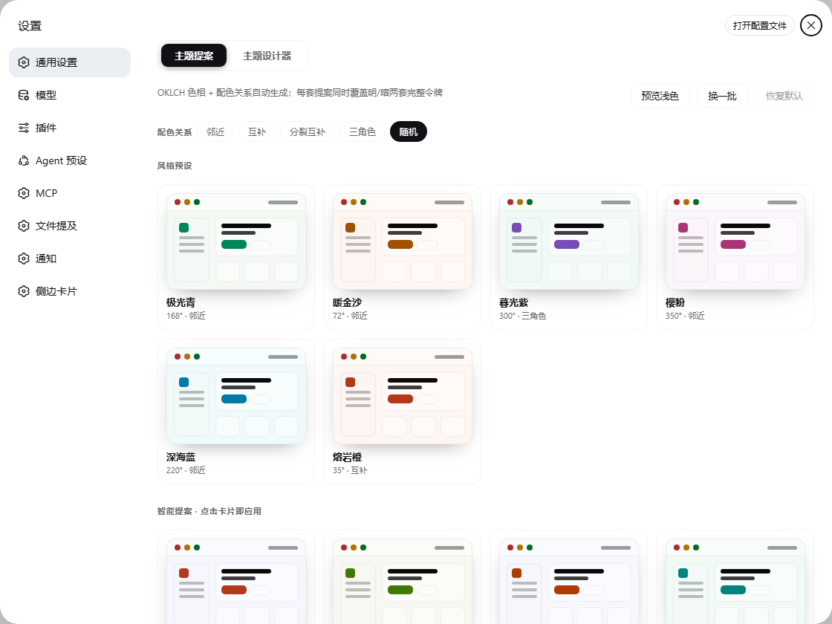832x624 pixels.
Task: Switch to the 主题设计器 tab
Action: (x=267, y=56)
